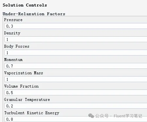Focus the Granular Temperature input field
Screen dimensions: 147x122
pos(76,106)
